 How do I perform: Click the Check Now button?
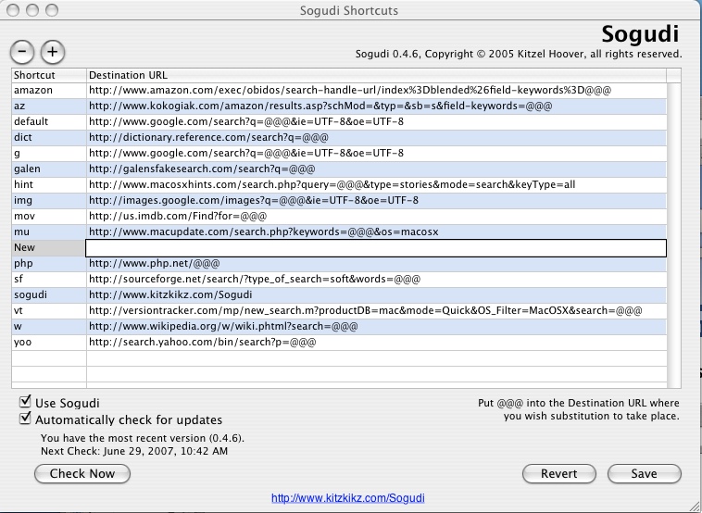click(x=82, y=473)
